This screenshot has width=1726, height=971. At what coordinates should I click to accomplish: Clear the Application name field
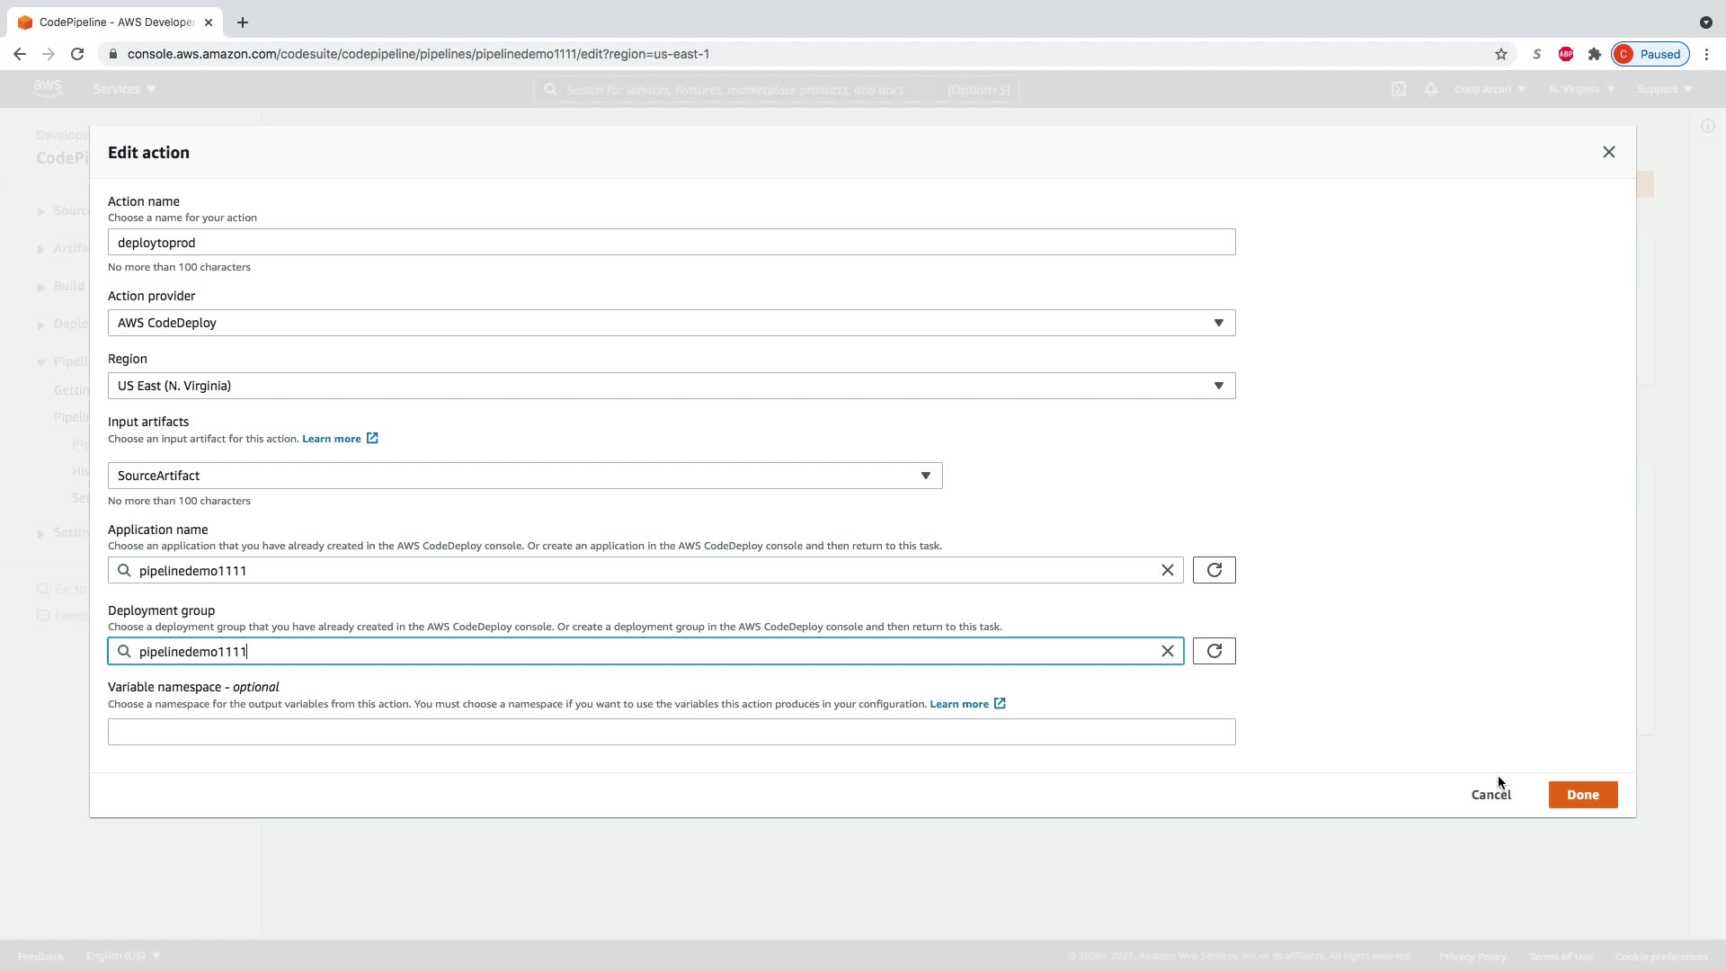(1167, 570)
